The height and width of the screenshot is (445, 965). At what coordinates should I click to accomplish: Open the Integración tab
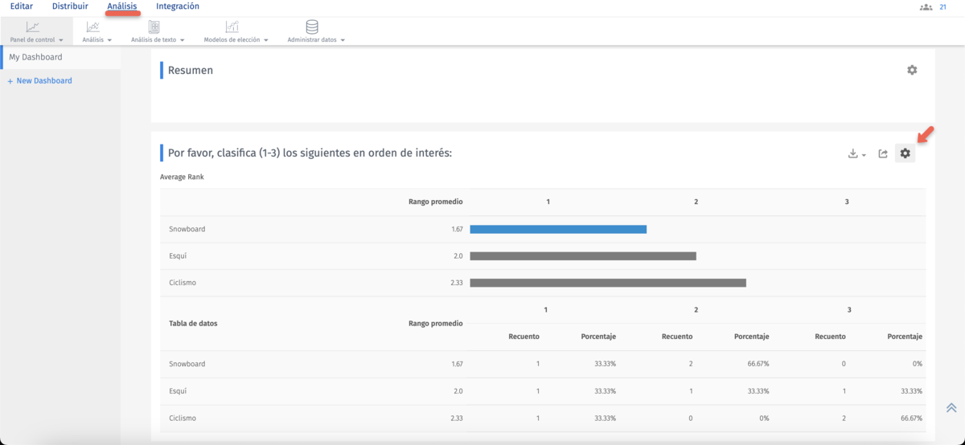(178, 6)
